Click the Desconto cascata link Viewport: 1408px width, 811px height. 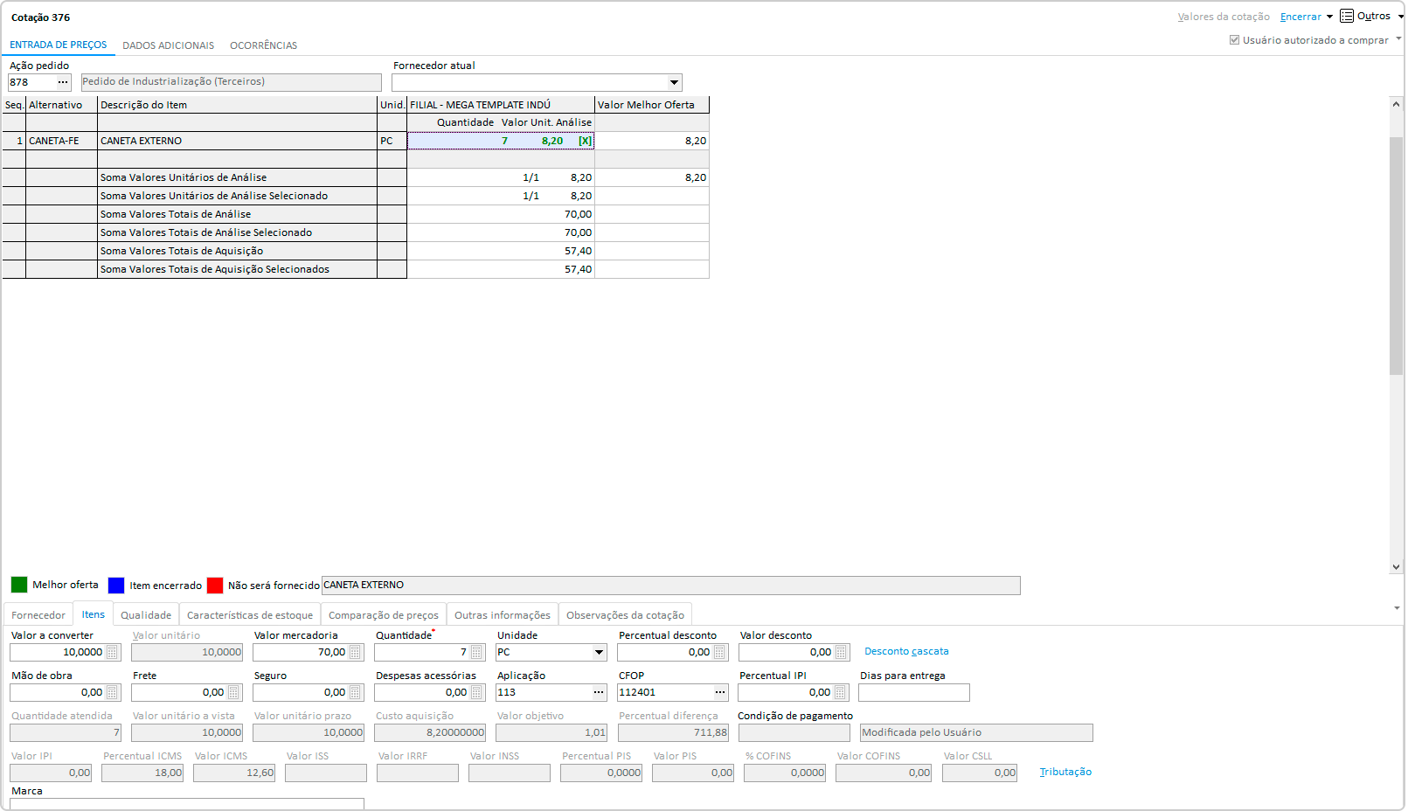(x=906, y=652)
